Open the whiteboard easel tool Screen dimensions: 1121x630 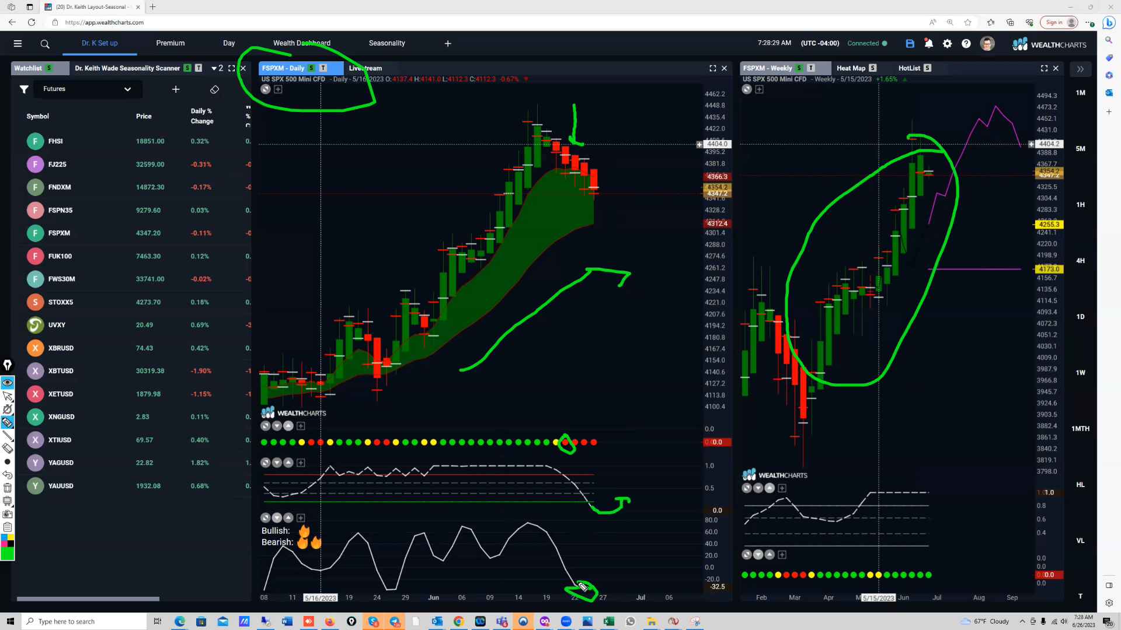coord(8,501)
